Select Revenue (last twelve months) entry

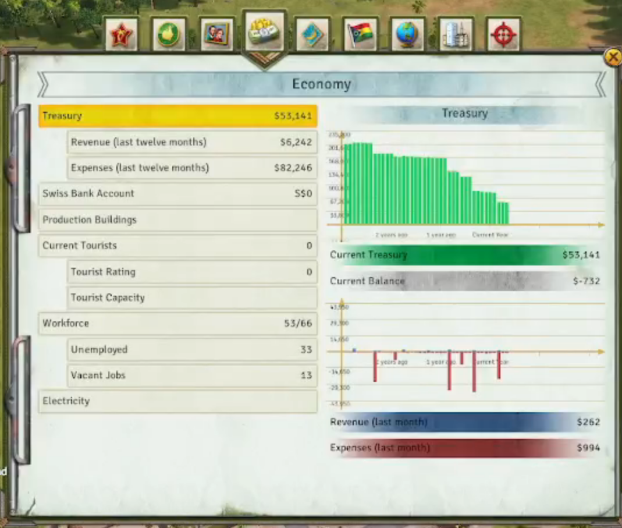pos(192,142)
